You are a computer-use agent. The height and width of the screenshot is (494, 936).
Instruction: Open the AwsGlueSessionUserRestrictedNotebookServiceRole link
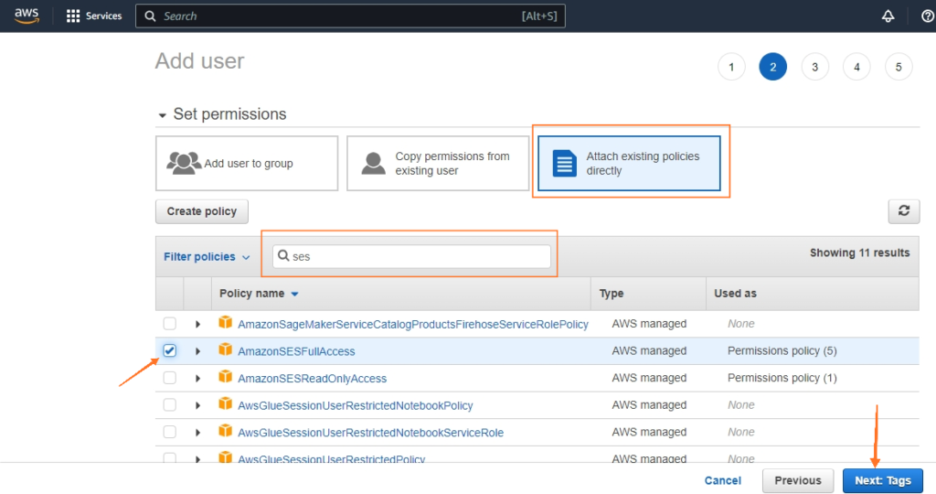pos(371,433)
